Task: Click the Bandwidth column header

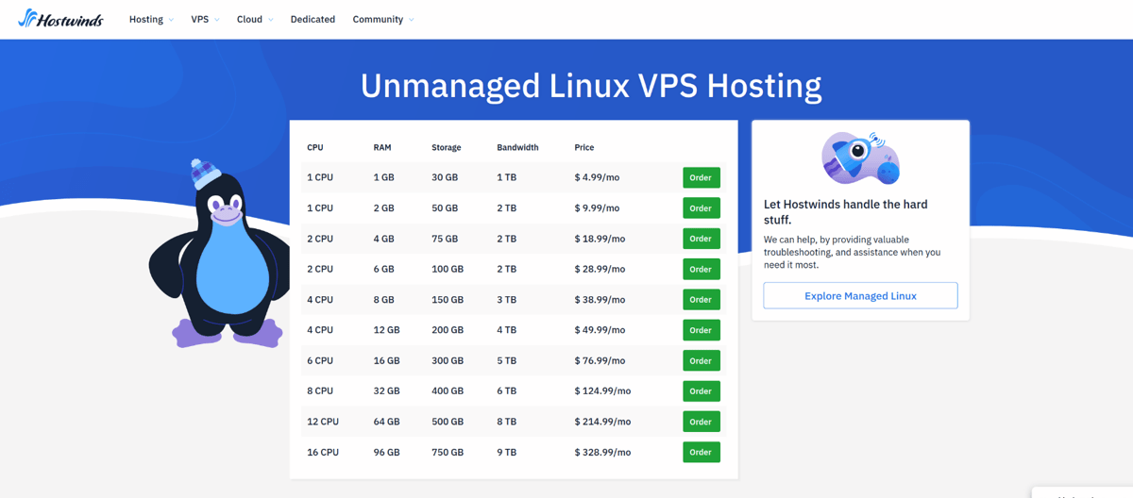Action: (x=517, y=147)
